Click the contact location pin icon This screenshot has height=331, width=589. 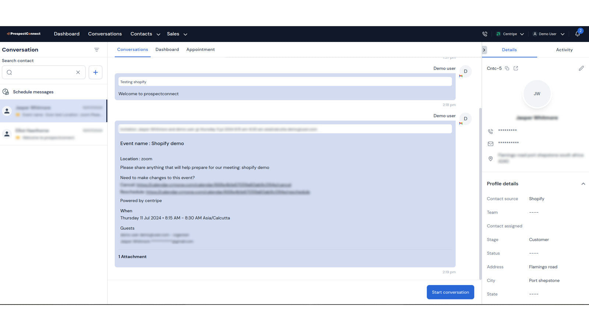(x=491, y=159)
